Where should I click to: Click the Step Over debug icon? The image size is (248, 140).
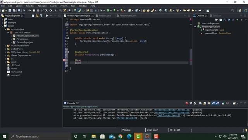(x=51, y=10)
